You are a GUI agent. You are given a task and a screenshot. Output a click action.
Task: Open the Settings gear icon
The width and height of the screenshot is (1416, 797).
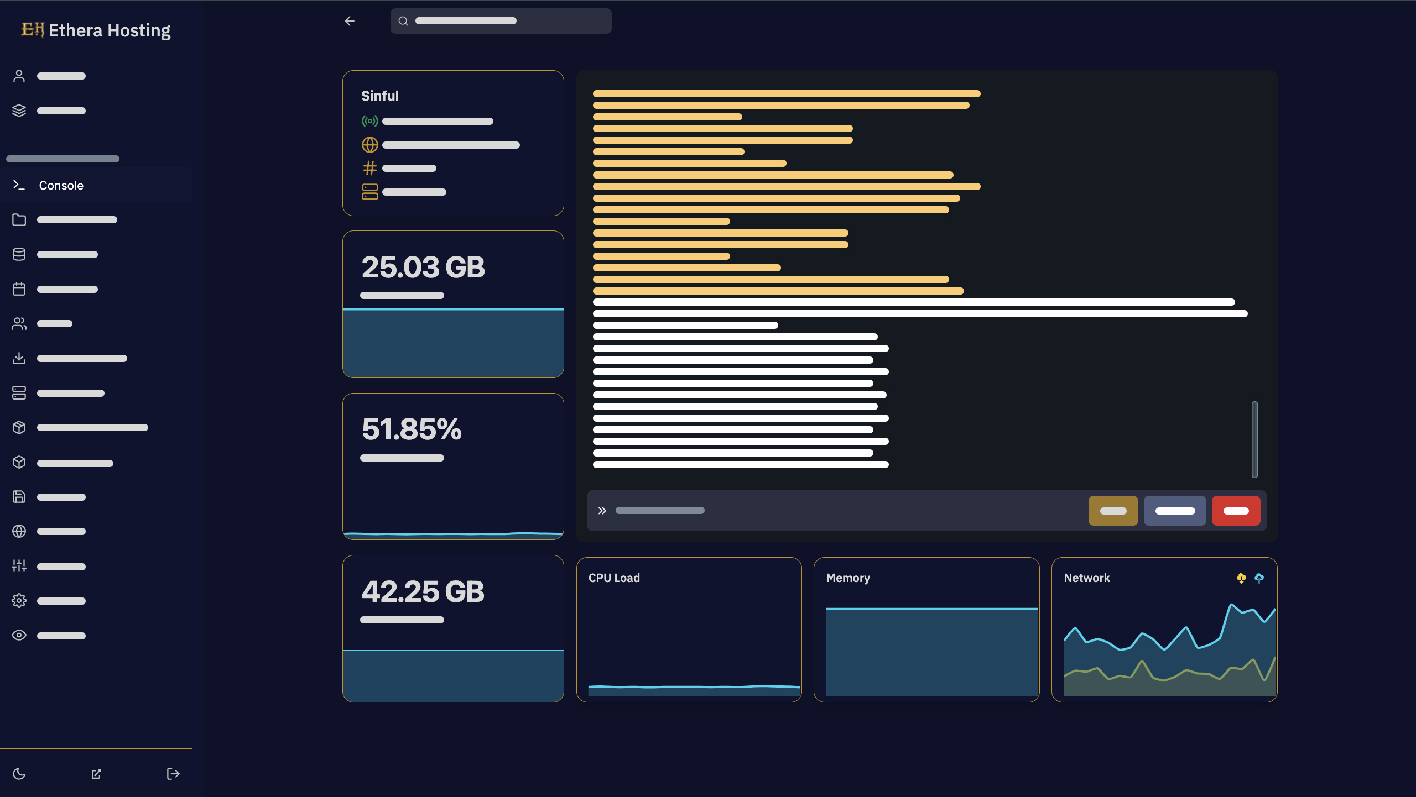point(19,600)
